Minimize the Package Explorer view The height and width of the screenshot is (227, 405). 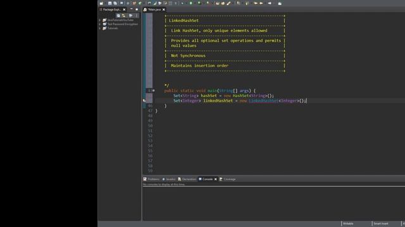tap(131, 9)
